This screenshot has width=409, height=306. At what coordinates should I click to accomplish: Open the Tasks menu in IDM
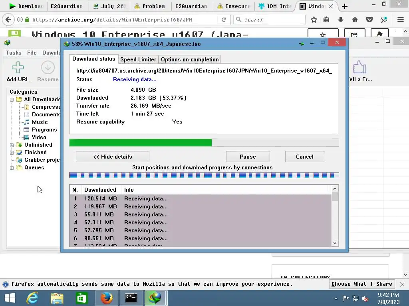click(14, 53)
